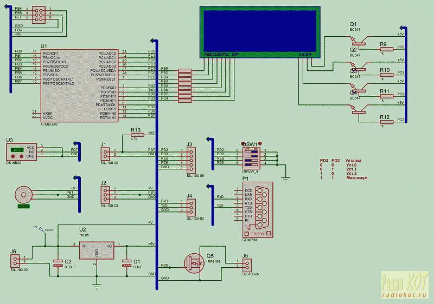434x304 pixels.
Task: Click the 'DS18B20' label below U3
Action: (14, 163)
